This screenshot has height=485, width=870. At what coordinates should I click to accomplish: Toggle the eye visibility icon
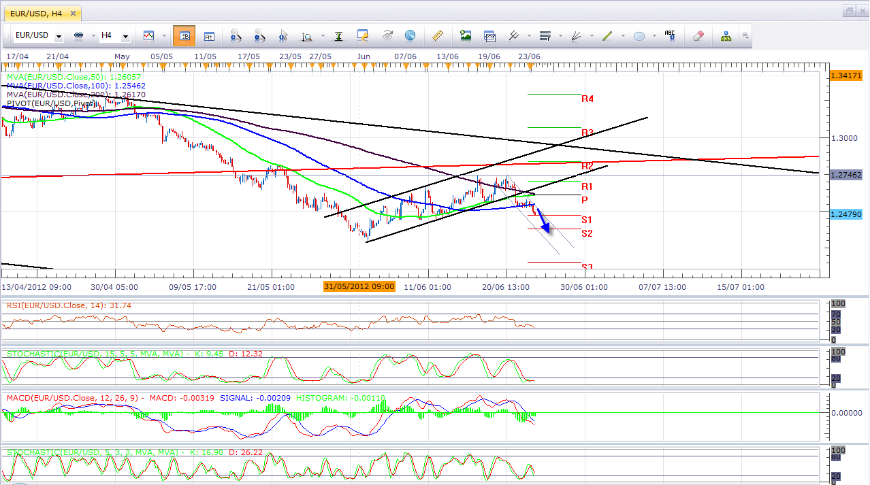387,35
